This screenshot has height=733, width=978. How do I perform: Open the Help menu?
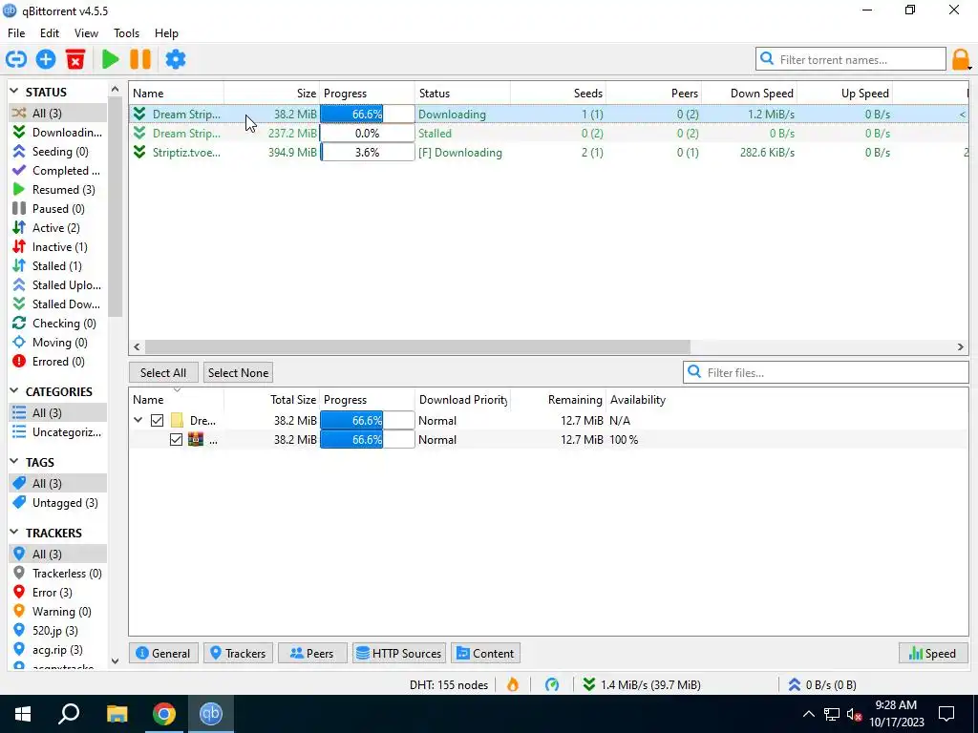coord(166,33)
